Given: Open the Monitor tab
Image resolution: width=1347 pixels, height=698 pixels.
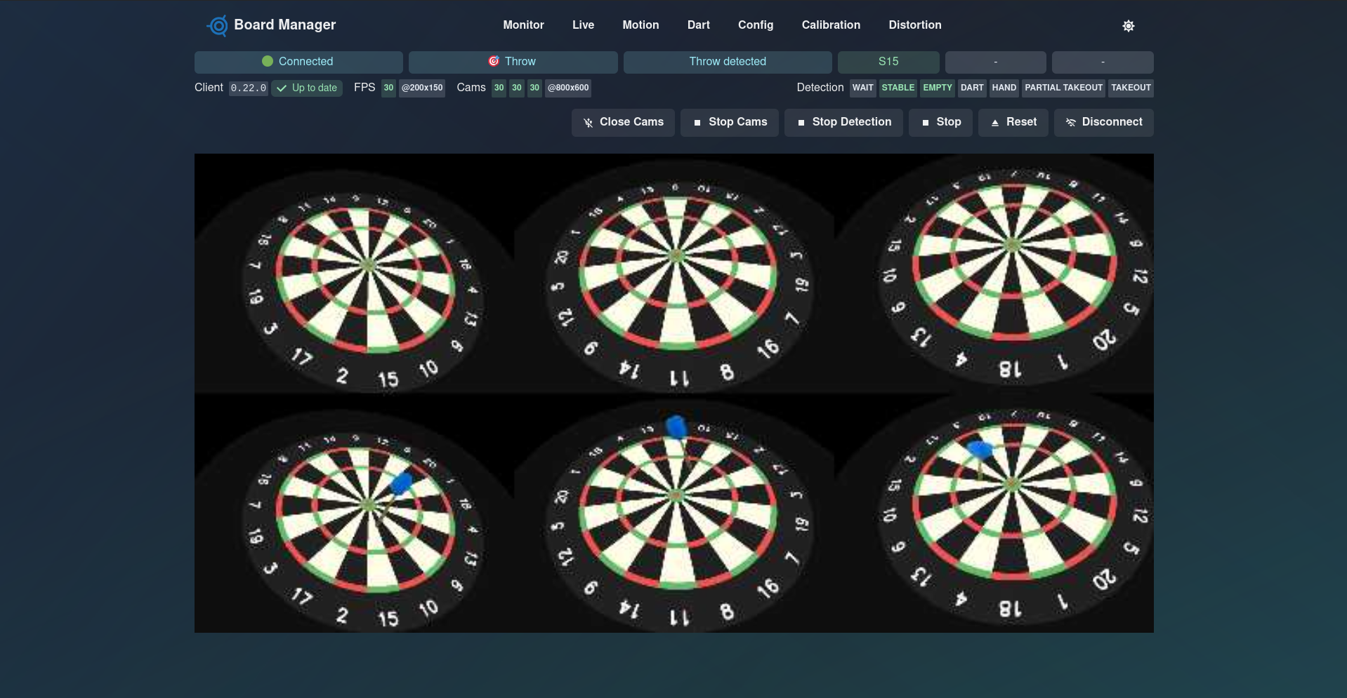Looking at the screenshot, I should tap(523, 25).
